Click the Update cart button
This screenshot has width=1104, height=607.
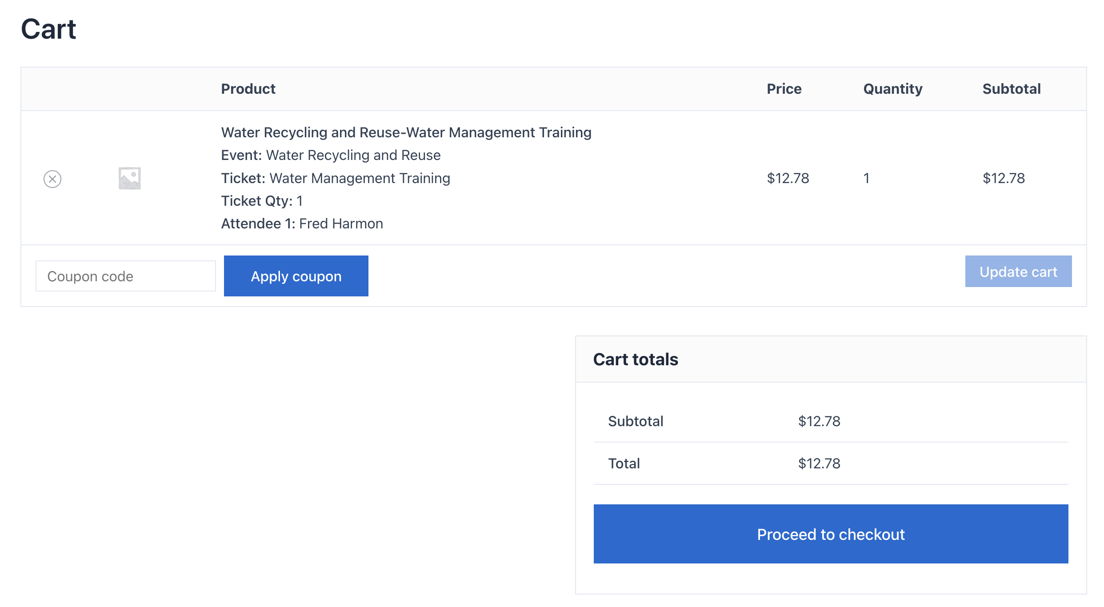1018,272
